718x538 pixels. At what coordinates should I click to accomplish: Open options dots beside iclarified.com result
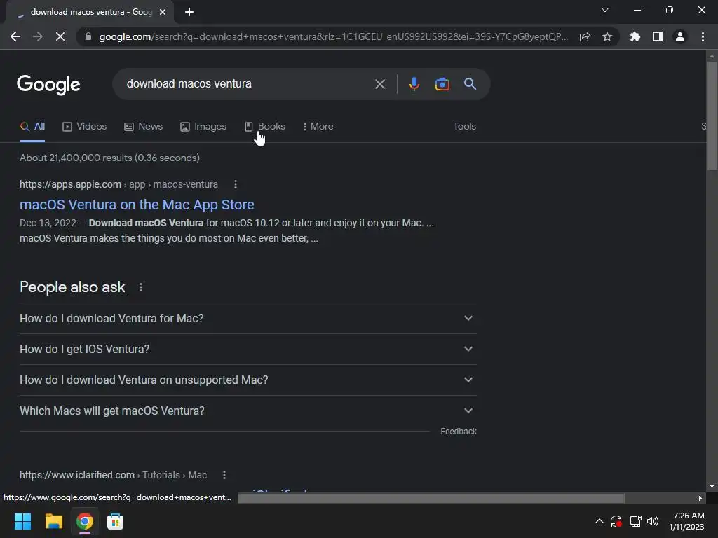tap(224, 475)
